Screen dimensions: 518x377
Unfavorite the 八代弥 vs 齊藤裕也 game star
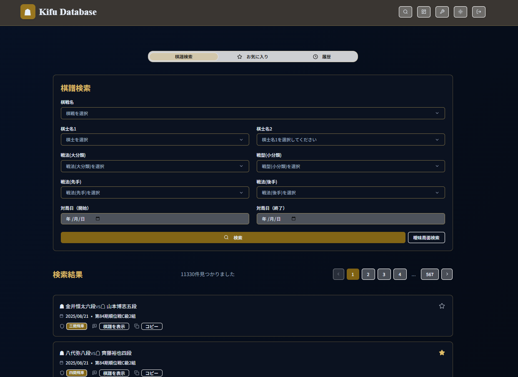pyautogui.click(x=442, y=353)
